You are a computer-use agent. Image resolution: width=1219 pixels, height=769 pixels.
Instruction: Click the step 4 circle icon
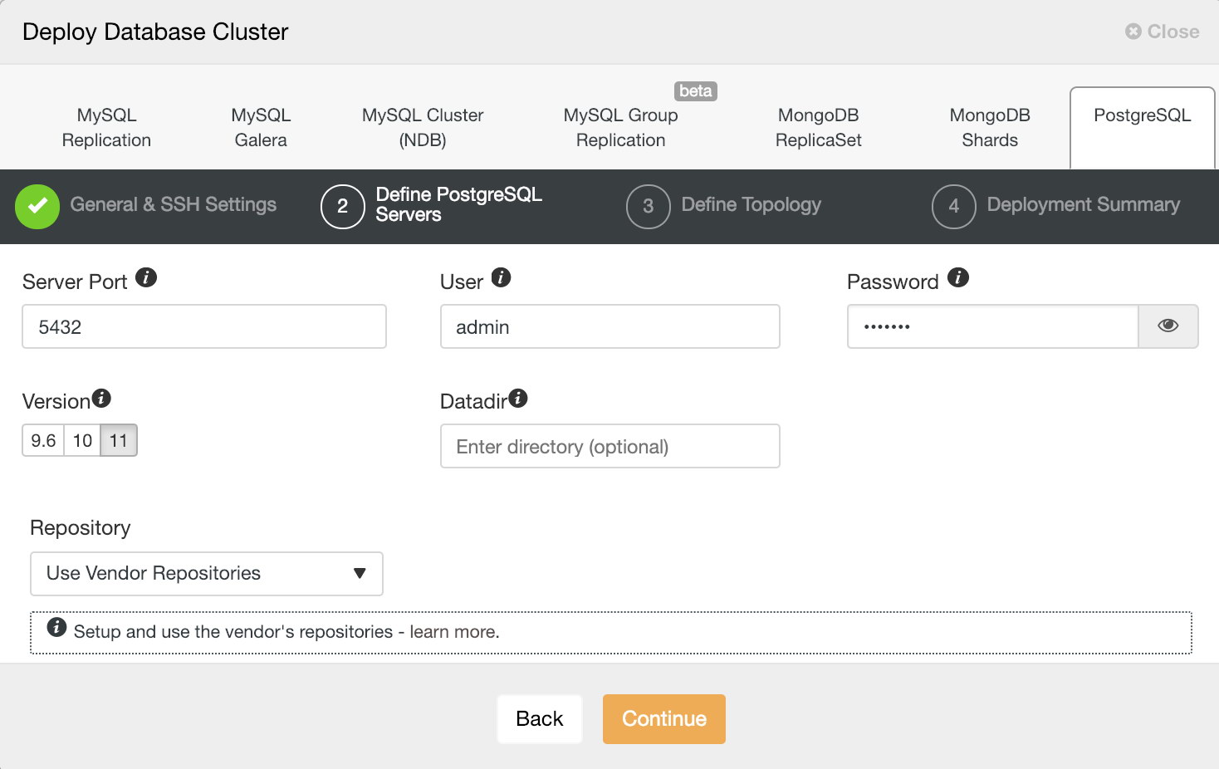click(954, 206)
